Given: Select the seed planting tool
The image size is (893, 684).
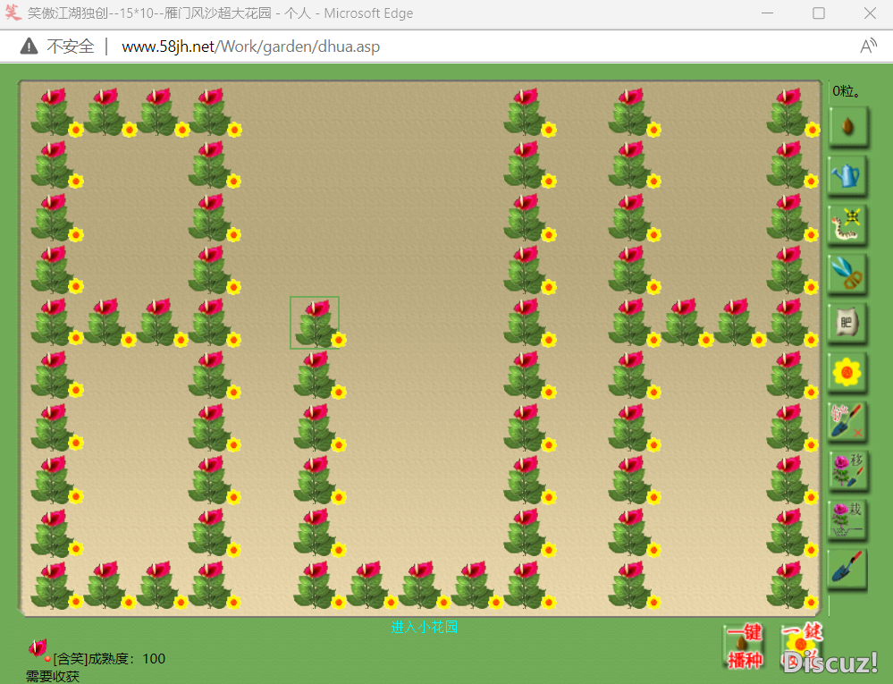Looking at the screenshot, I should (x=847, y=126).
